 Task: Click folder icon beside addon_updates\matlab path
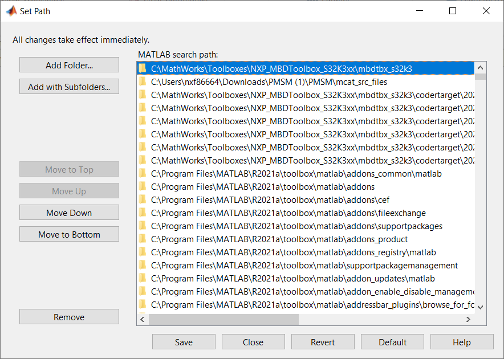pos(143,278)
